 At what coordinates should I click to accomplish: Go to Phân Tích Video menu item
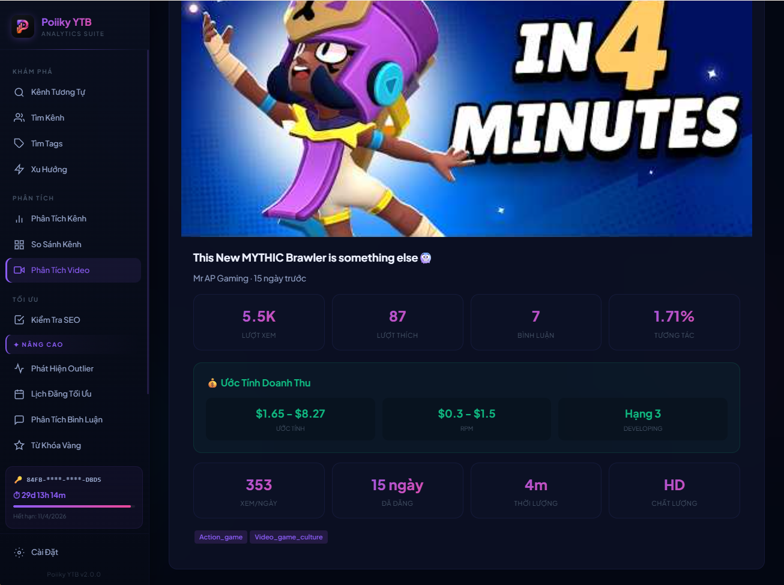(73, 271)
